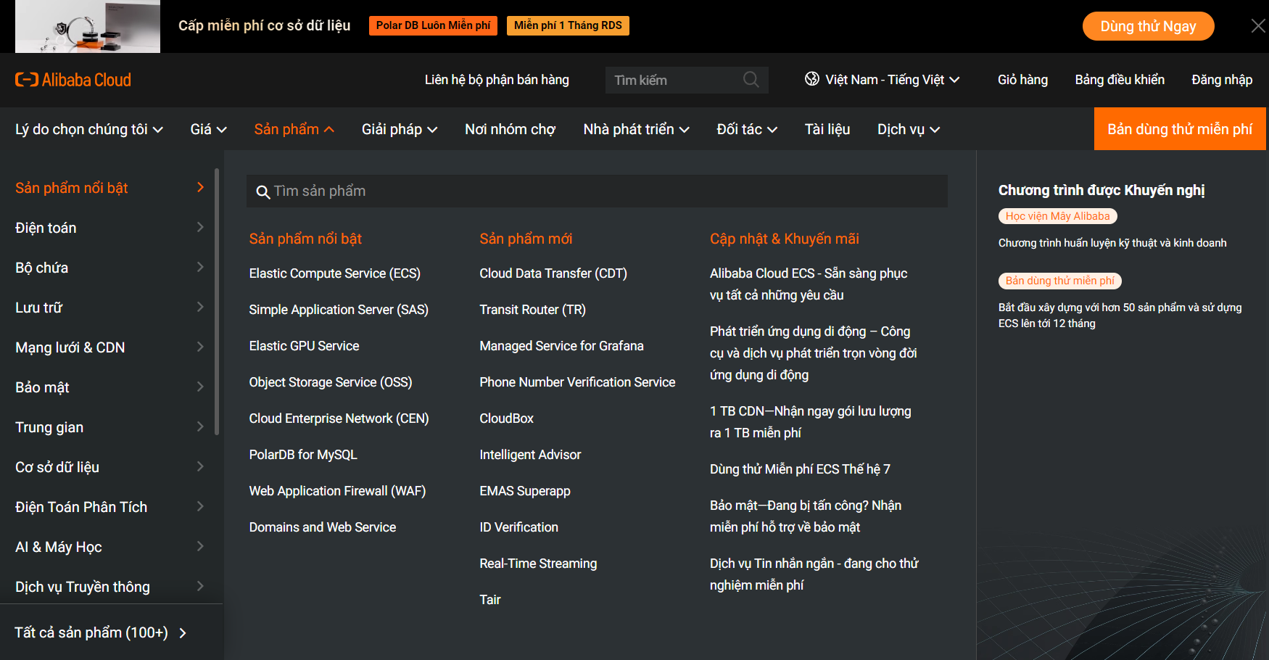This screenshot has height=660, width=1269.
Task: Click Polar DB Luôn Miễn phí badge
Action: point(433,25)
